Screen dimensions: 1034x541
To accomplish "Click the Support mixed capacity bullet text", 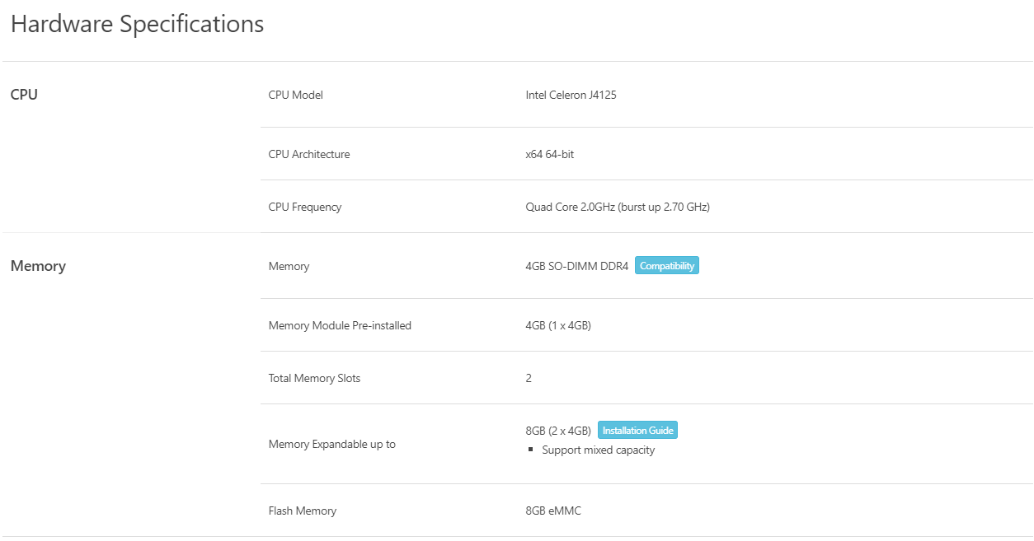I will point(598,450).
